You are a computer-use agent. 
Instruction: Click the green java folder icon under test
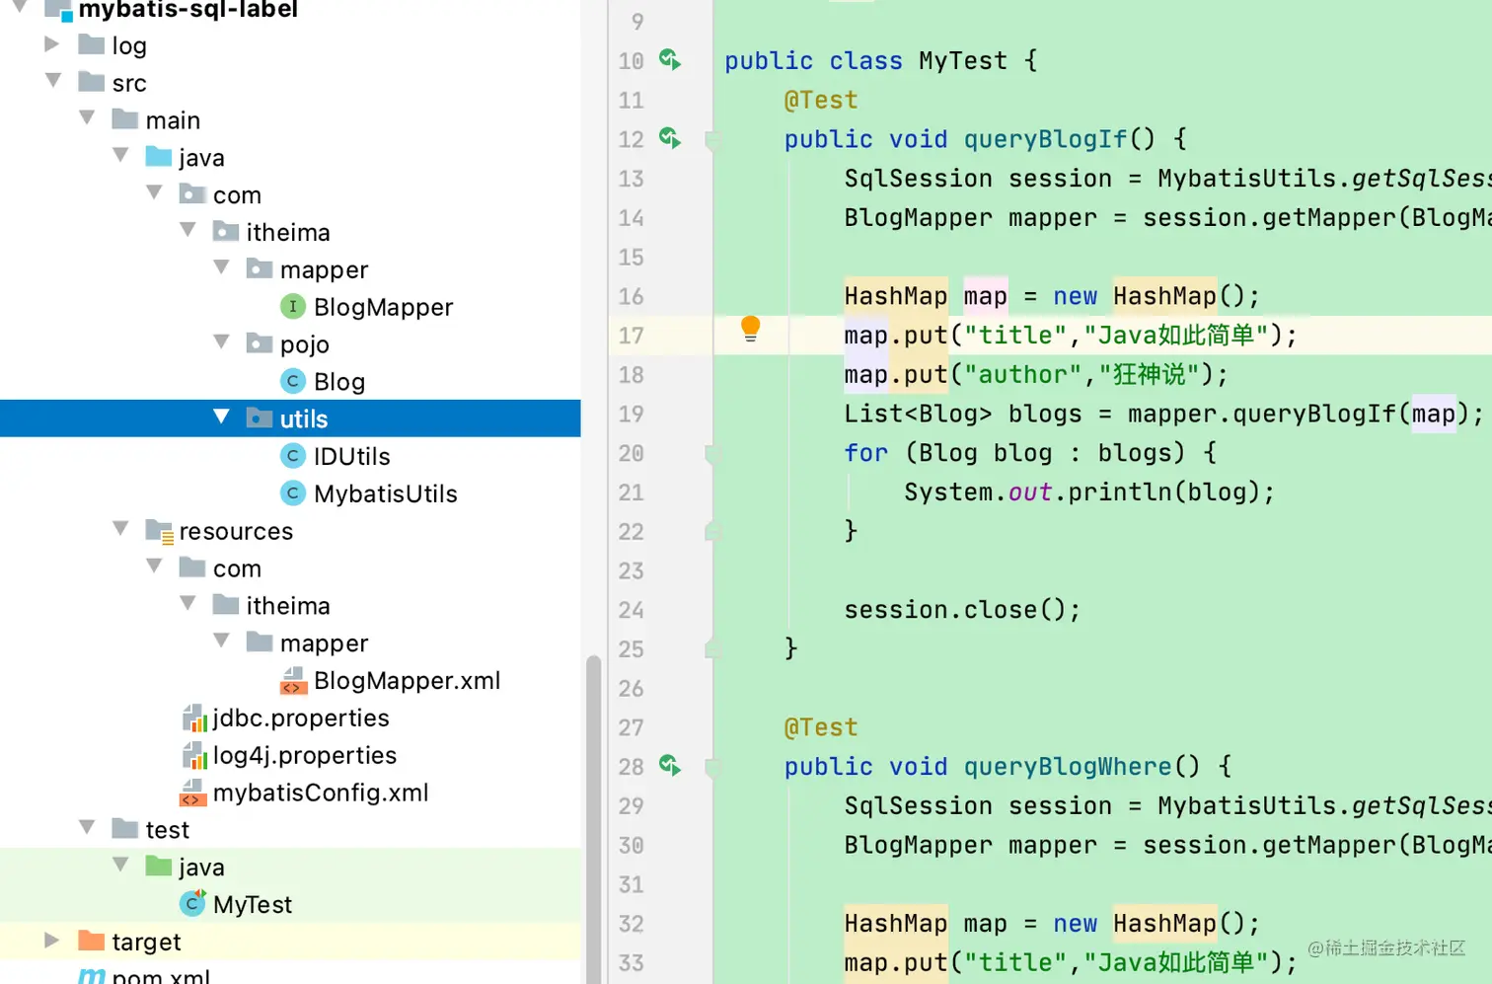pos(159,867)
